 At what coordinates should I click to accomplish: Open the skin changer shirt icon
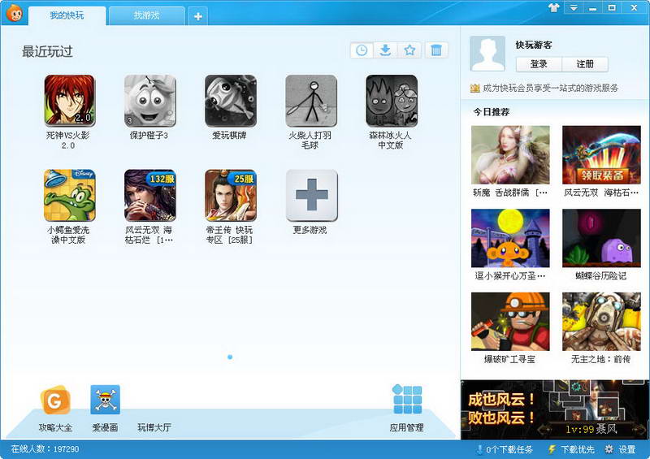[553, 7]
